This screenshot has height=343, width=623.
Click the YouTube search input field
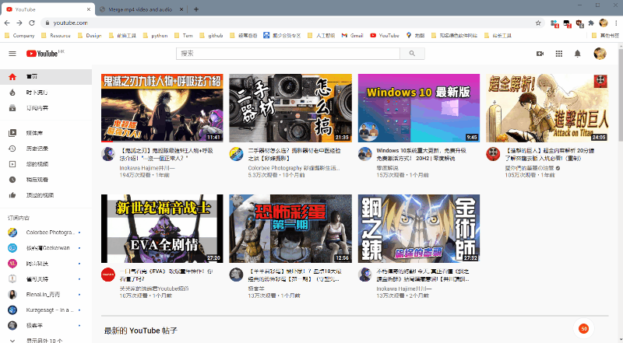[x=288, y=54]
